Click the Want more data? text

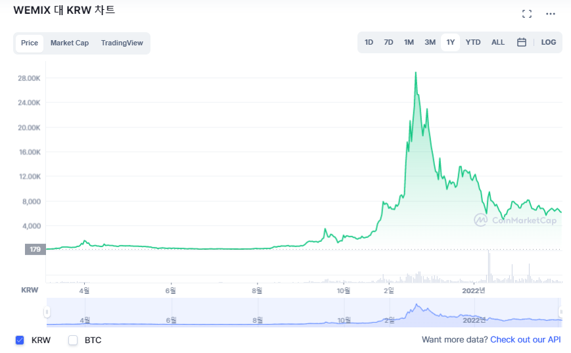455,339
